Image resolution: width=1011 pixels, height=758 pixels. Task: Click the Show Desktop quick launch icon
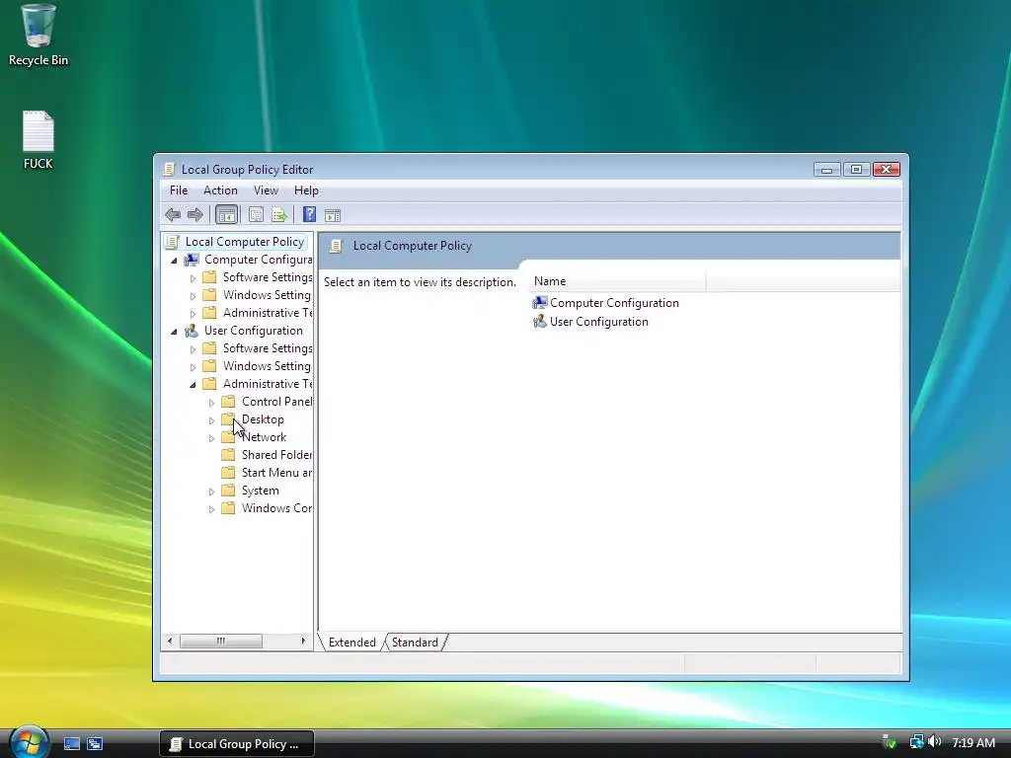pos(71,744)
